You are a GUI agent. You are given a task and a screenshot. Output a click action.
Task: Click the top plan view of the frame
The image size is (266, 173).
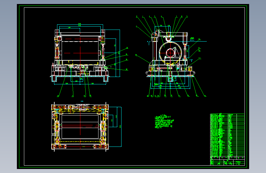tap(80, 127)
